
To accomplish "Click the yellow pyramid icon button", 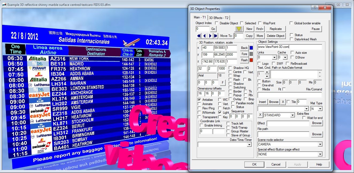I will [239, 29].
